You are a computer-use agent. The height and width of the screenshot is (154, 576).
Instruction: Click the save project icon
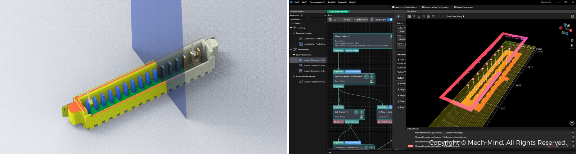330,19
